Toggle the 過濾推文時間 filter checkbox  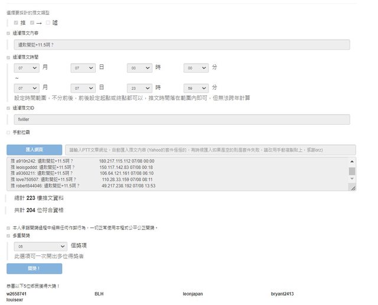pos(8,57)
